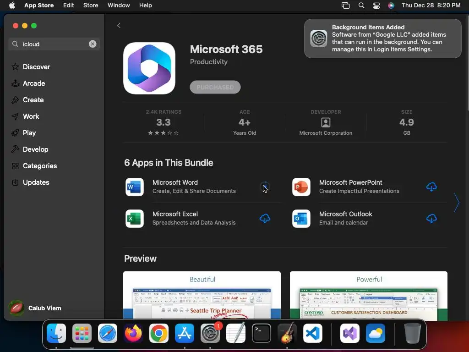Show next apps in the bundle

[457, 203]
